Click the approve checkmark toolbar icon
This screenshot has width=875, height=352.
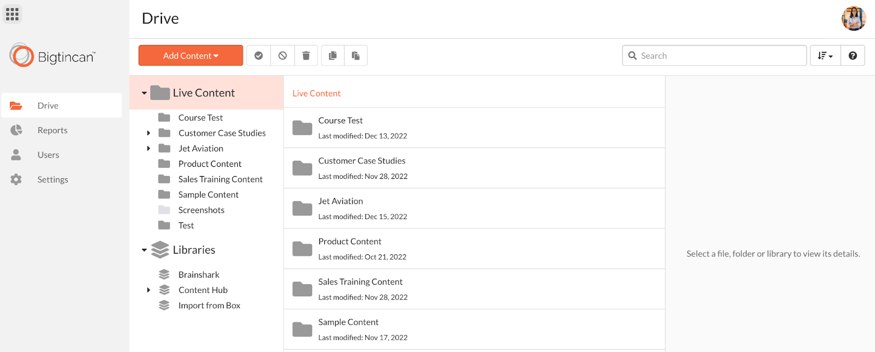tap(259, 56)
